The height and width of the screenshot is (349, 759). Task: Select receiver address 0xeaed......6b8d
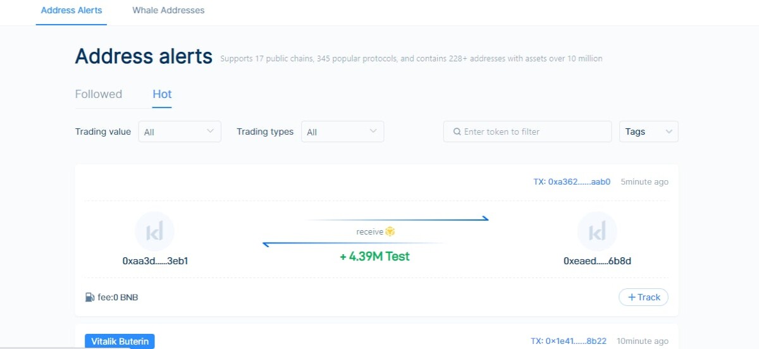[x=597, y=260]
